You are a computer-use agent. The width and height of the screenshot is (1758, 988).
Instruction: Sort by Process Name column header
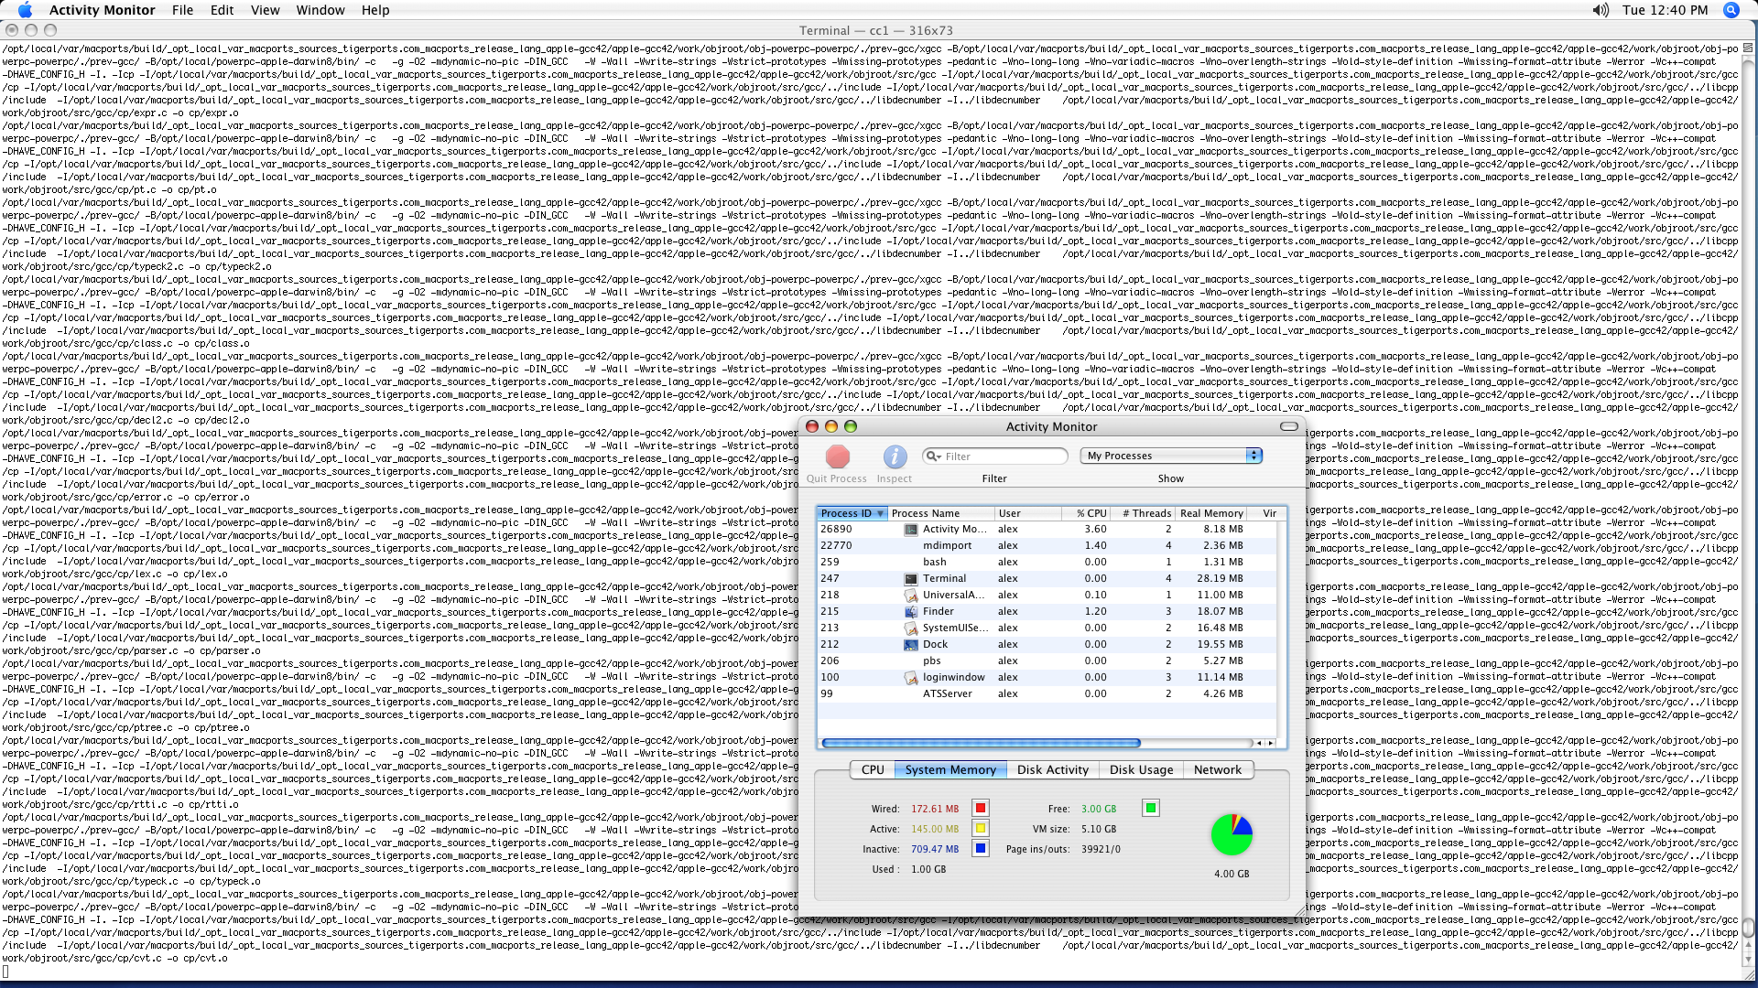(941, 513)
